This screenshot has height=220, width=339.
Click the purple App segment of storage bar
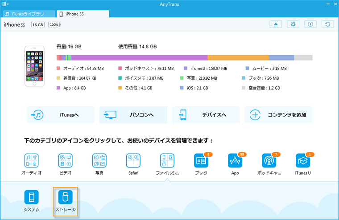(x=140, y=57)
